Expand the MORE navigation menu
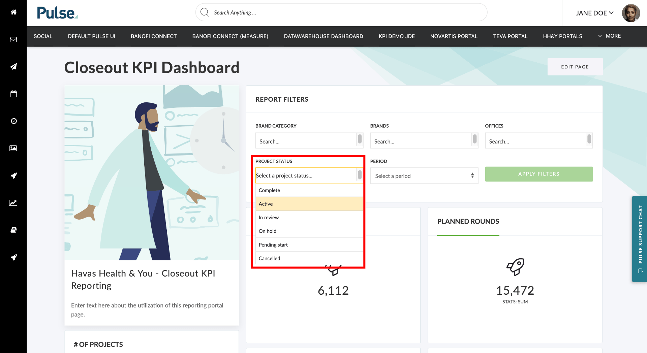This screenshot has height=353, width=647. click(610, 36)
